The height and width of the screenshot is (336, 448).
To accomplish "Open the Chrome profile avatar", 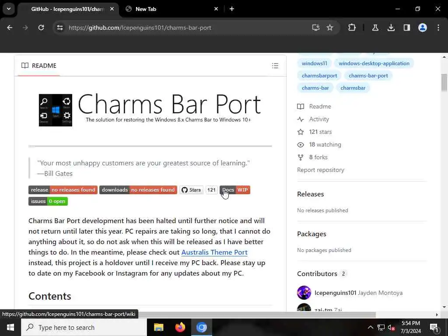I will click(x=423, y=28).
